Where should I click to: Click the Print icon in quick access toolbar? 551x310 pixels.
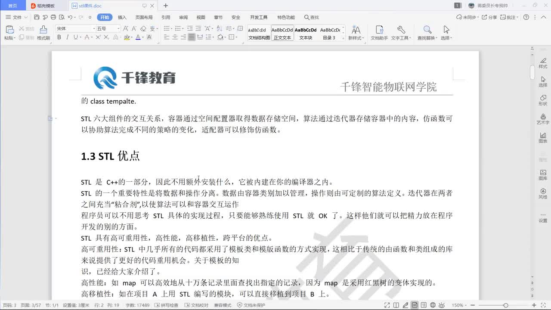(x=53, y=17)
